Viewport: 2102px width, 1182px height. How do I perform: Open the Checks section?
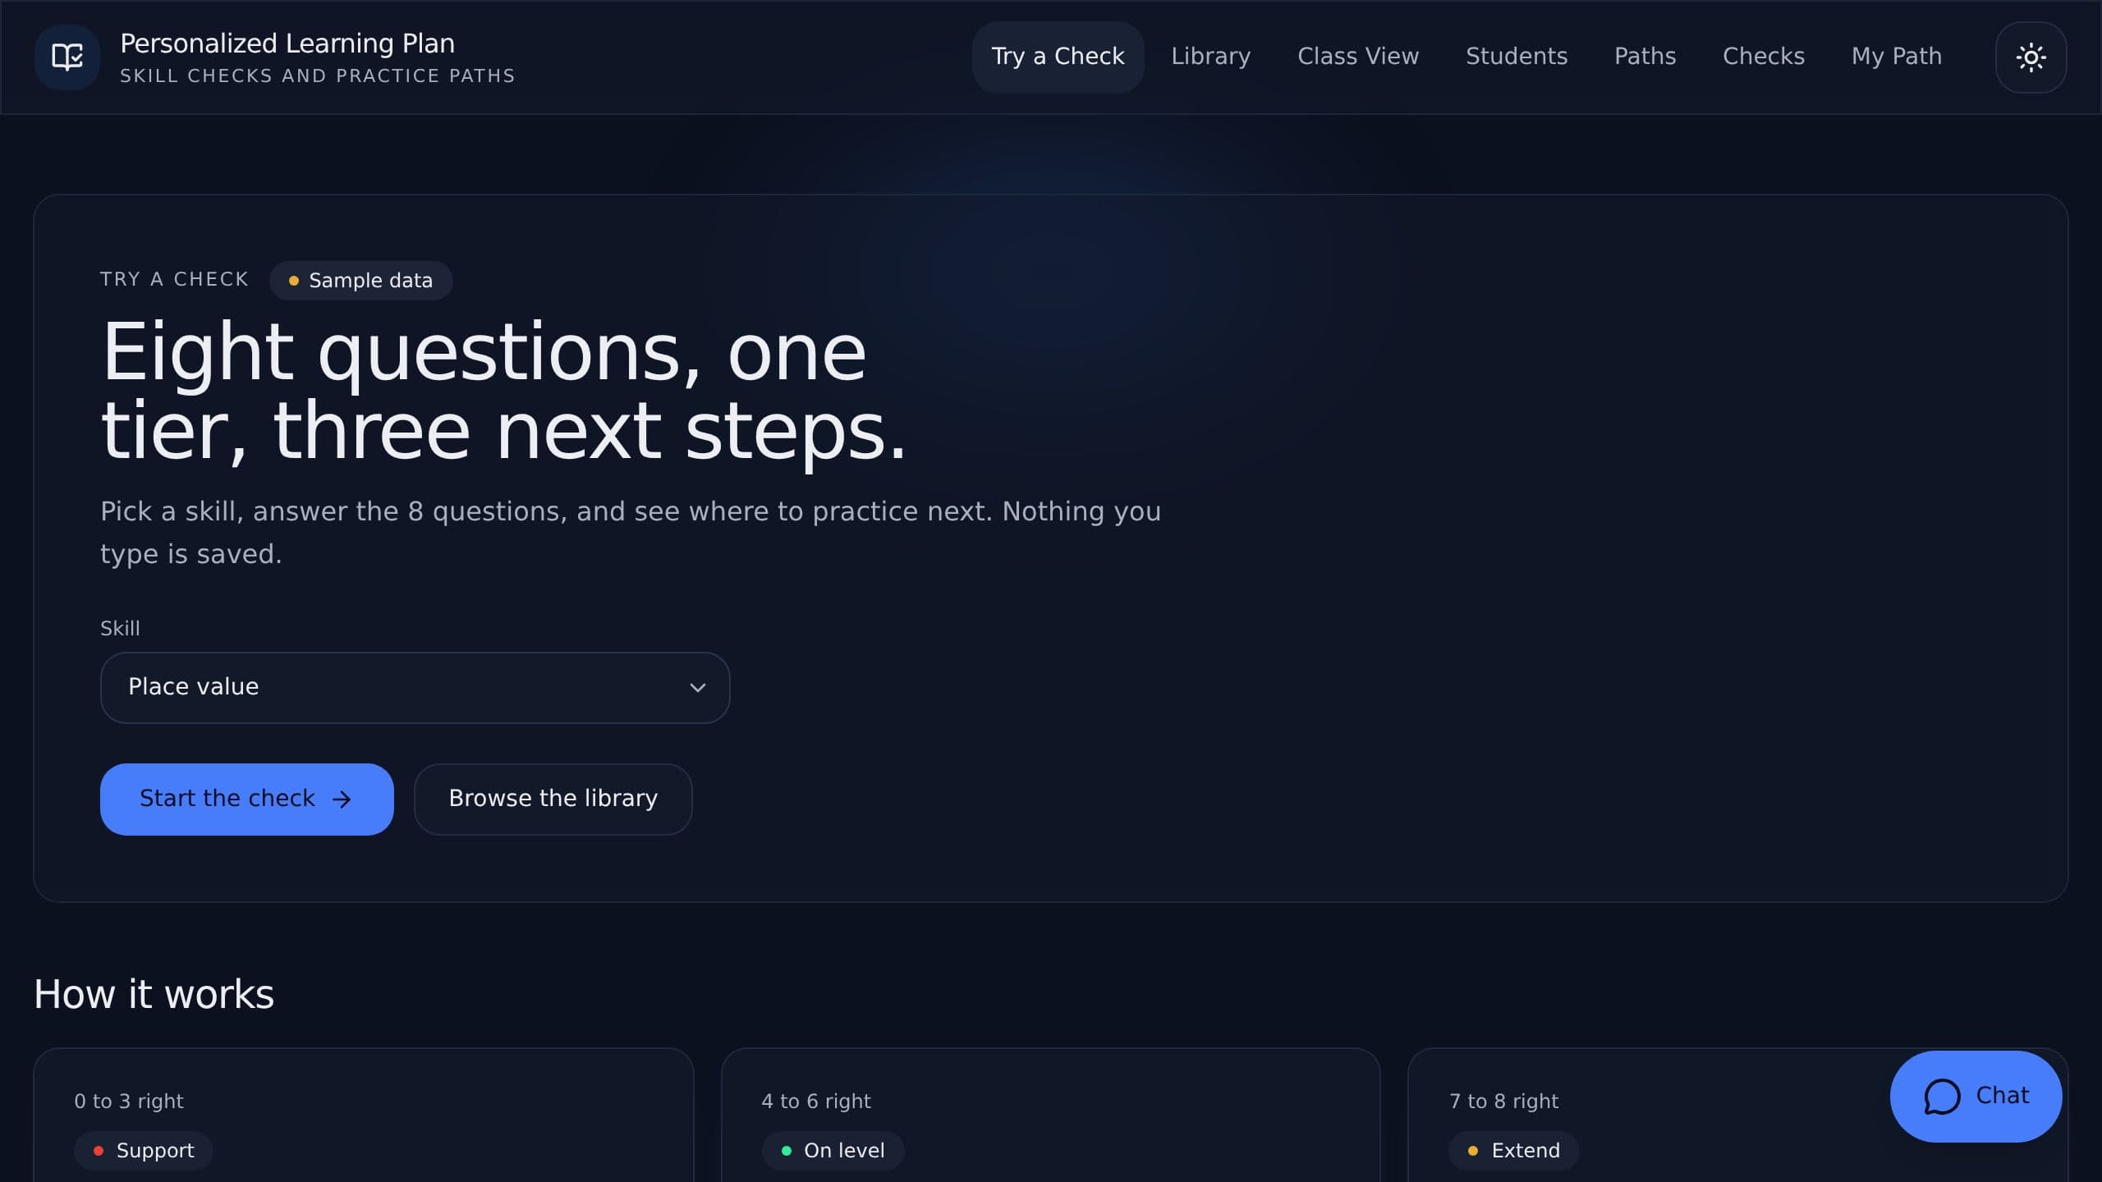[1763, 57]
